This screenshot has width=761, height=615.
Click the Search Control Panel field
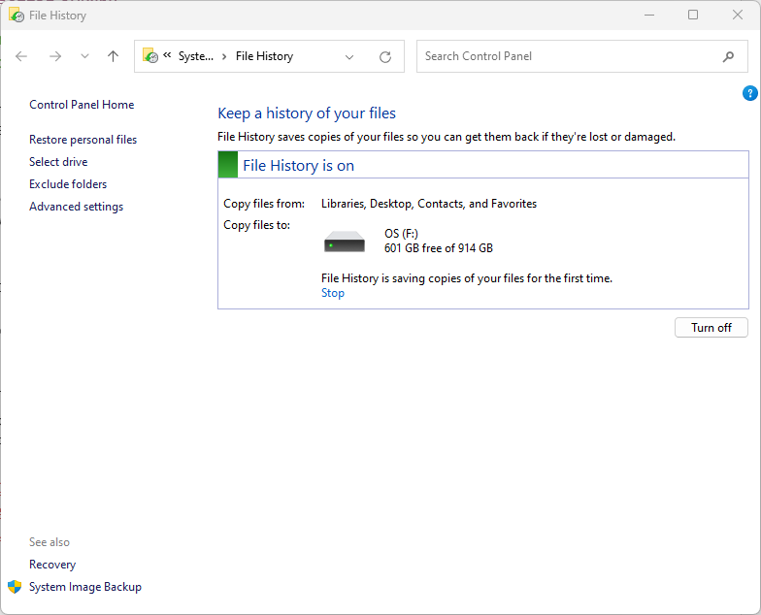pyautogui.click(x=568, y=56)
